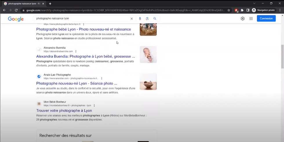284x142 pixels.
Task: Open the Google apps grid
Action: pos(251,19)
